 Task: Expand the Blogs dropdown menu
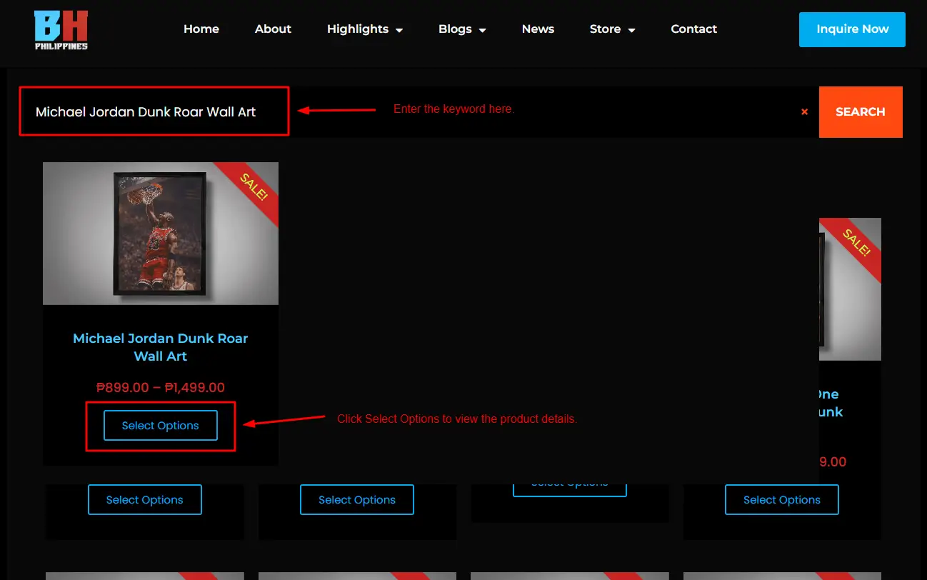462,29
